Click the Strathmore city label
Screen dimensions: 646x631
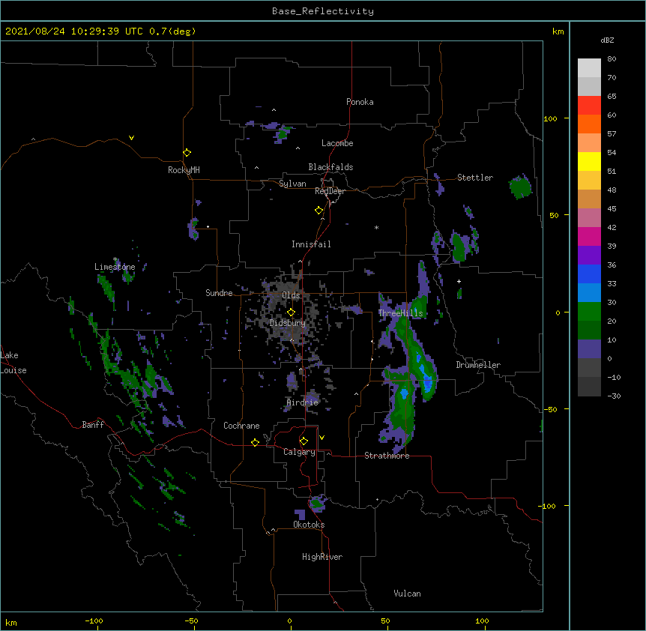point(387,456)
